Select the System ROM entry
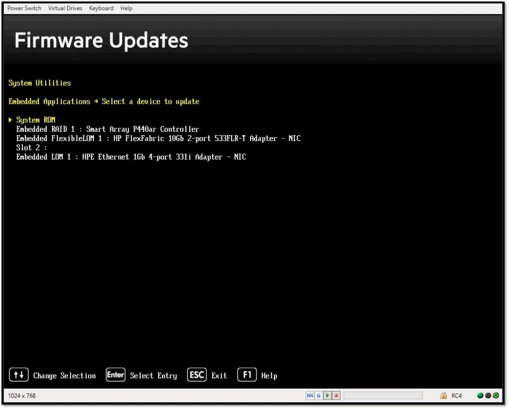 [35, 120]
